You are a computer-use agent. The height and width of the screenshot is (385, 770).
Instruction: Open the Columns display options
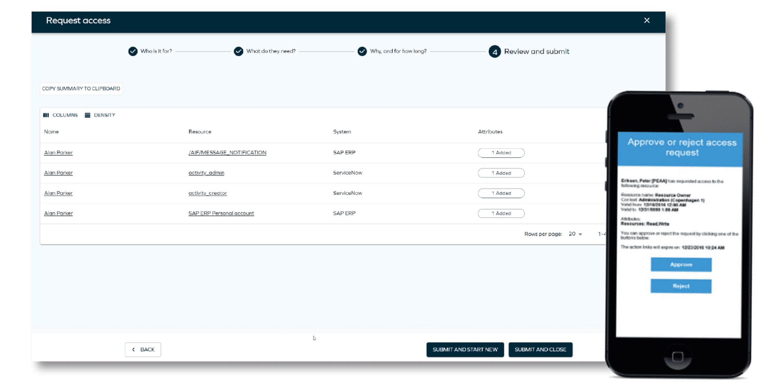(x=60, y=115)
